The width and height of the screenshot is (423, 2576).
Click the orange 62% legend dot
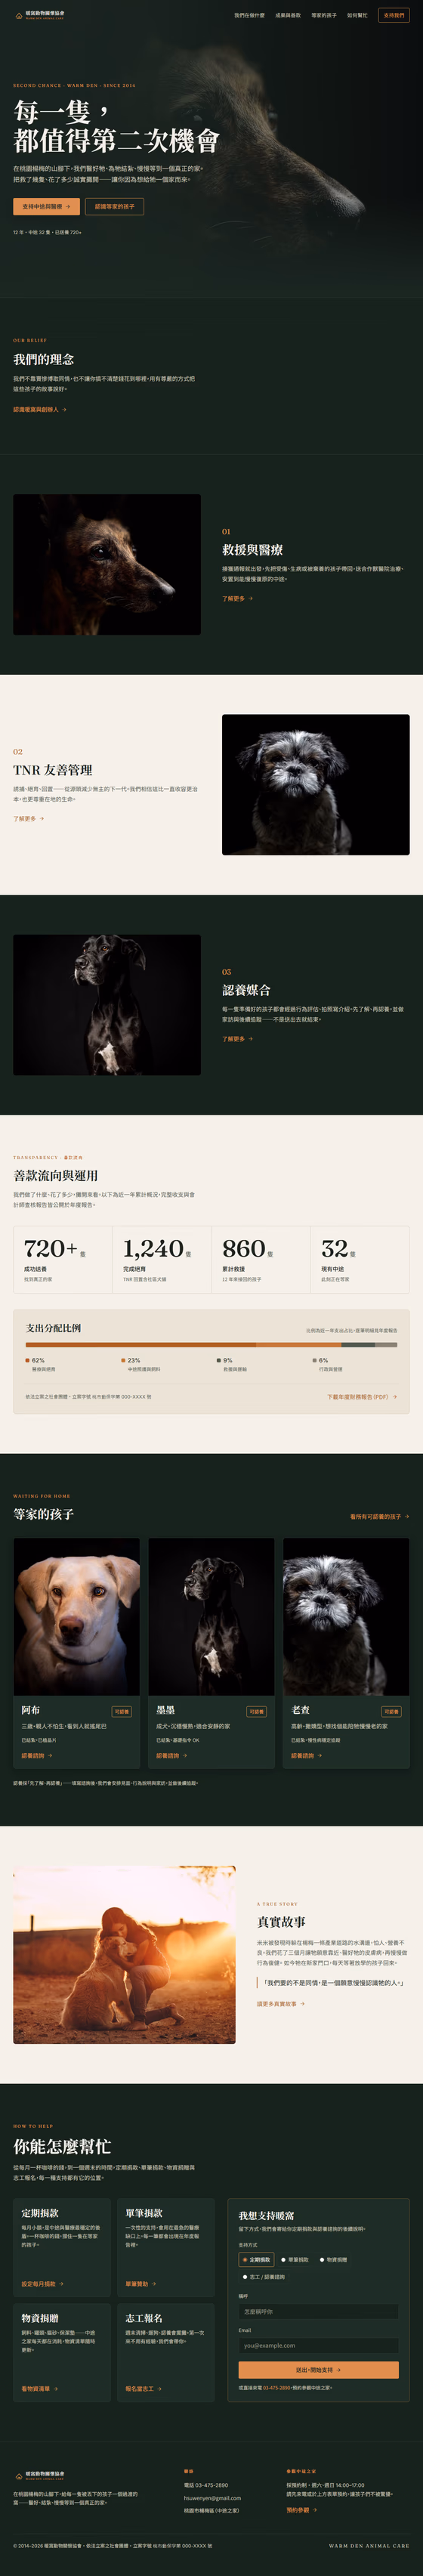28,1360
